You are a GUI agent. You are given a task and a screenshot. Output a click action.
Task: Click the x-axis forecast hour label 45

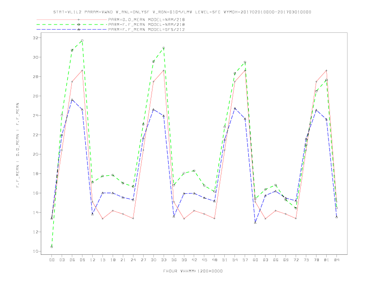click(x=204, y=260)
